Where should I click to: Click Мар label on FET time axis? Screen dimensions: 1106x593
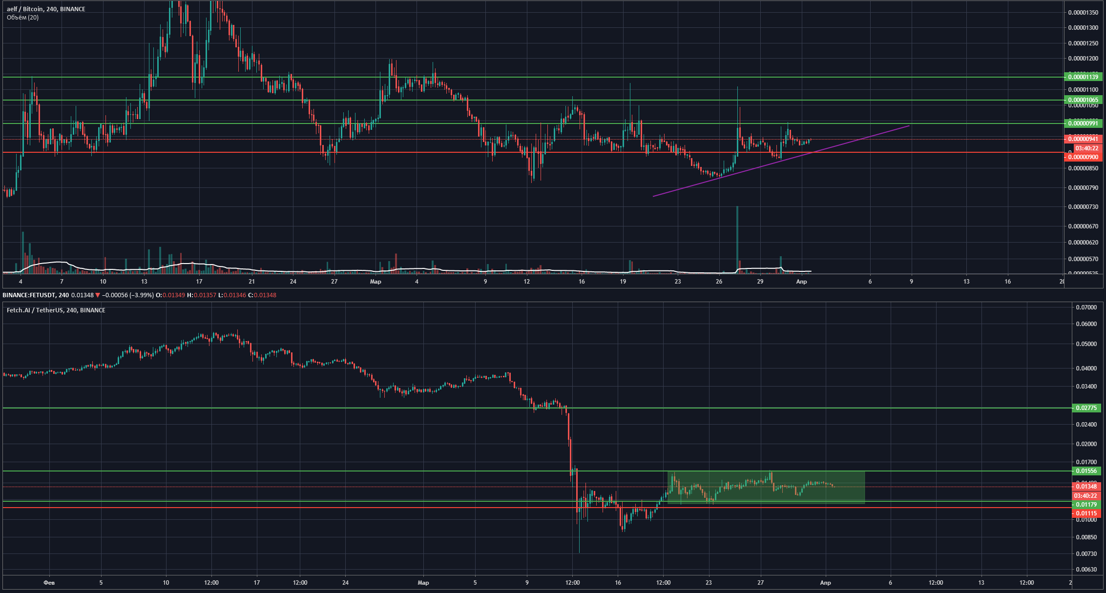tap(423, 583)
